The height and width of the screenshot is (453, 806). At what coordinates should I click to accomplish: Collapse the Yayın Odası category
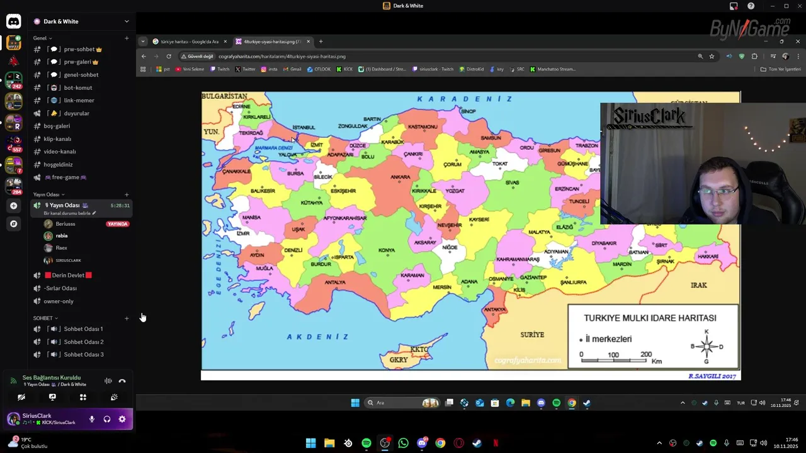(48, 194)
